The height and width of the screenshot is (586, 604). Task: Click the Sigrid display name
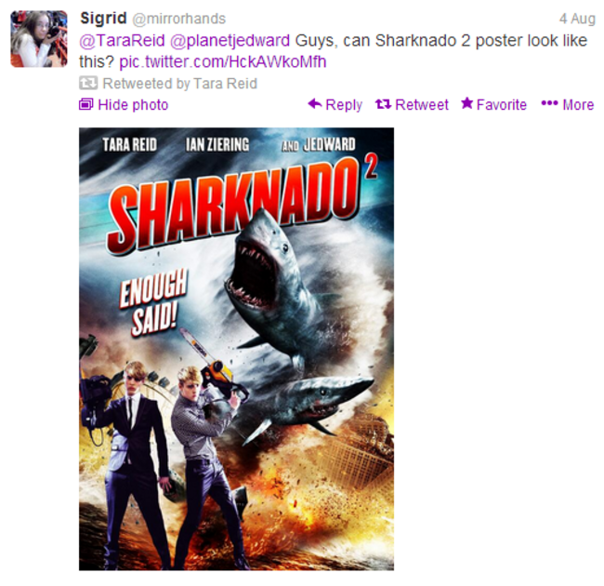tap(103, 18)
